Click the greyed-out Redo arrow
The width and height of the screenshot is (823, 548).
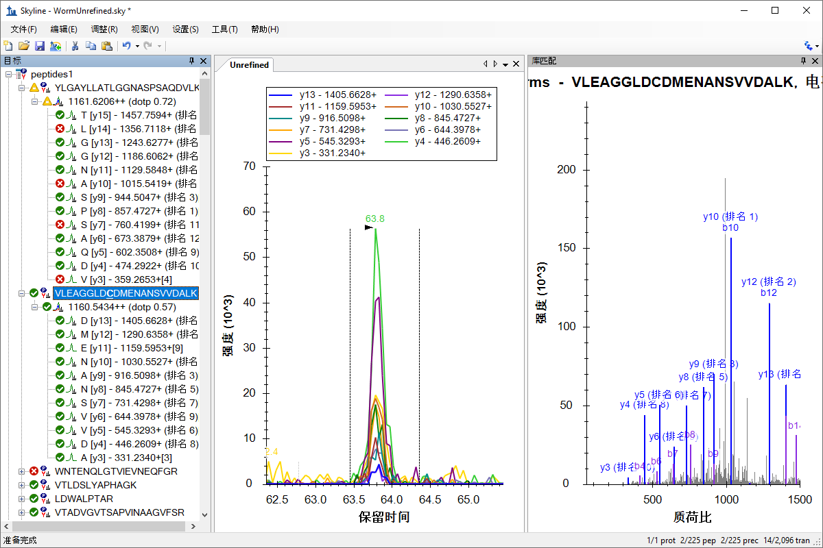(147, 46)
